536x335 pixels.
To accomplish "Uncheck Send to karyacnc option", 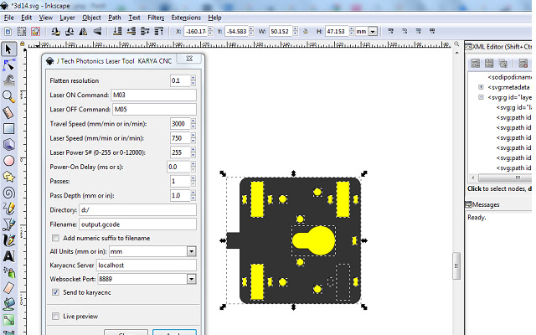I will [55, 292].
